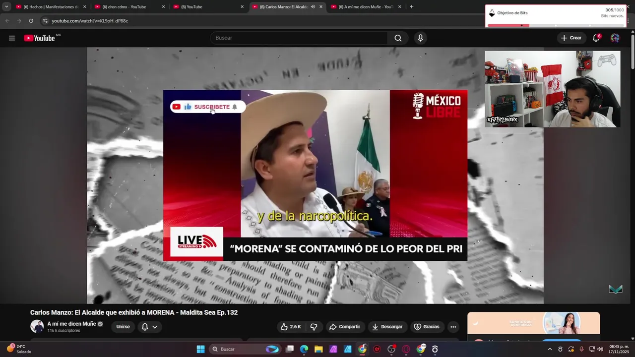635x357 pixels.
Task: Click the search magnifier button
Action: coord(398,38)
